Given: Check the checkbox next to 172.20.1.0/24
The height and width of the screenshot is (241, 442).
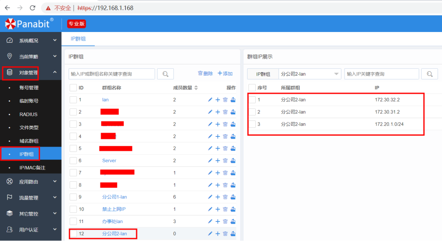Looking at the screenshot, I should point(252,124).
